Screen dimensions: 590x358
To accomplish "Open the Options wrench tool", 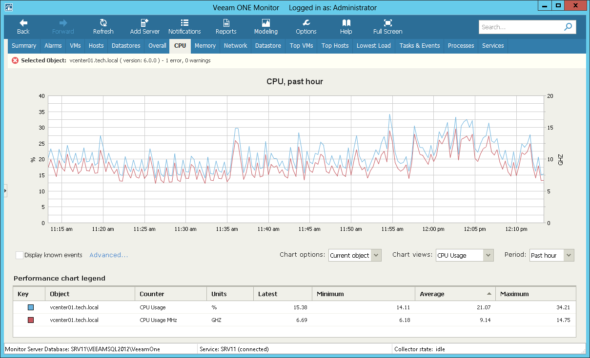I will pyautogui.click(x=306, y=27).
